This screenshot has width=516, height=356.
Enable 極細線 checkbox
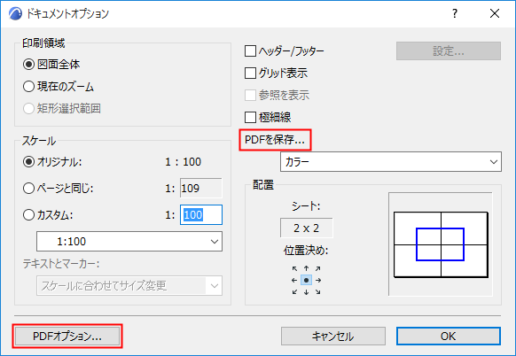pyautogui.click(x=250, y=117)
